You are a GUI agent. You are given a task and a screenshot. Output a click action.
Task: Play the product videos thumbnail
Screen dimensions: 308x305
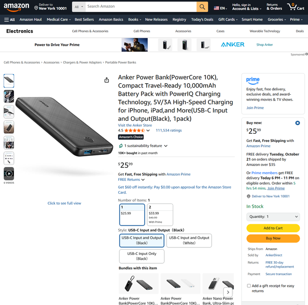9,173
